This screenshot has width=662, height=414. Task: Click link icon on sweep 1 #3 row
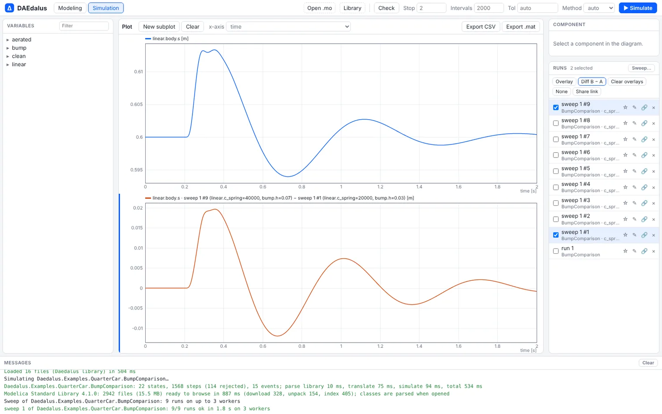pos(644,203)
